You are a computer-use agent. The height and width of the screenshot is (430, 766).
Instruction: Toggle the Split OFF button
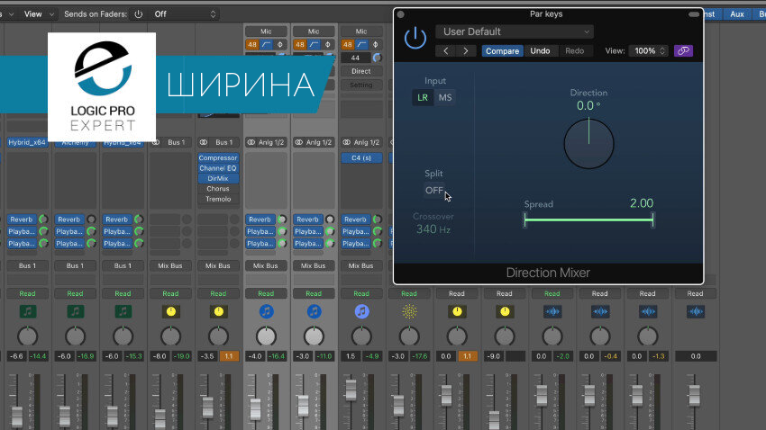pos(433,190)
